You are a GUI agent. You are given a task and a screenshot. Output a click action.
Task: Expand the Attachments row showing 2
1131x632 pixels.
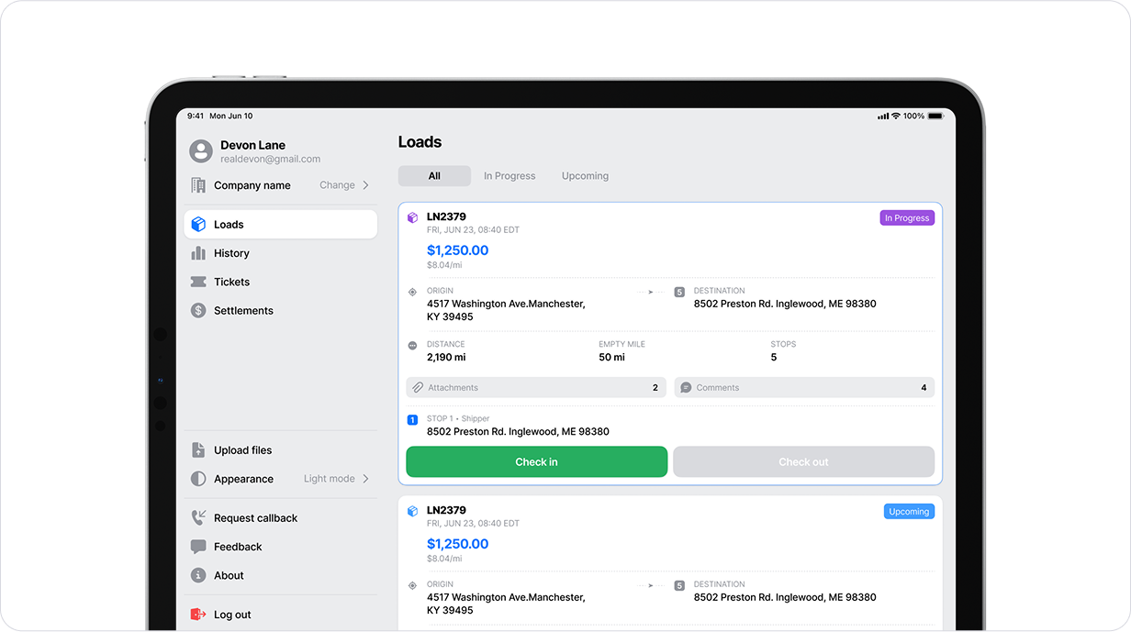(536, 388)
